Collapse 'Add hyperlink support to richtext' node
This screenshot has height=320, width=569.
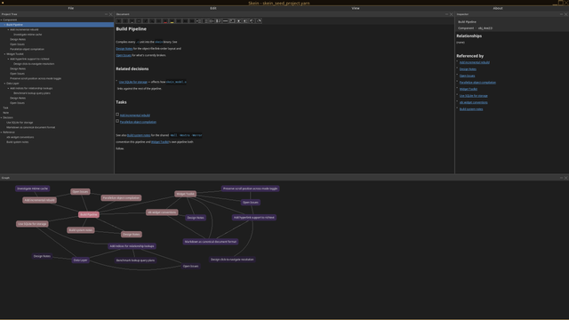pyautogui.click(x=8, y=59)
